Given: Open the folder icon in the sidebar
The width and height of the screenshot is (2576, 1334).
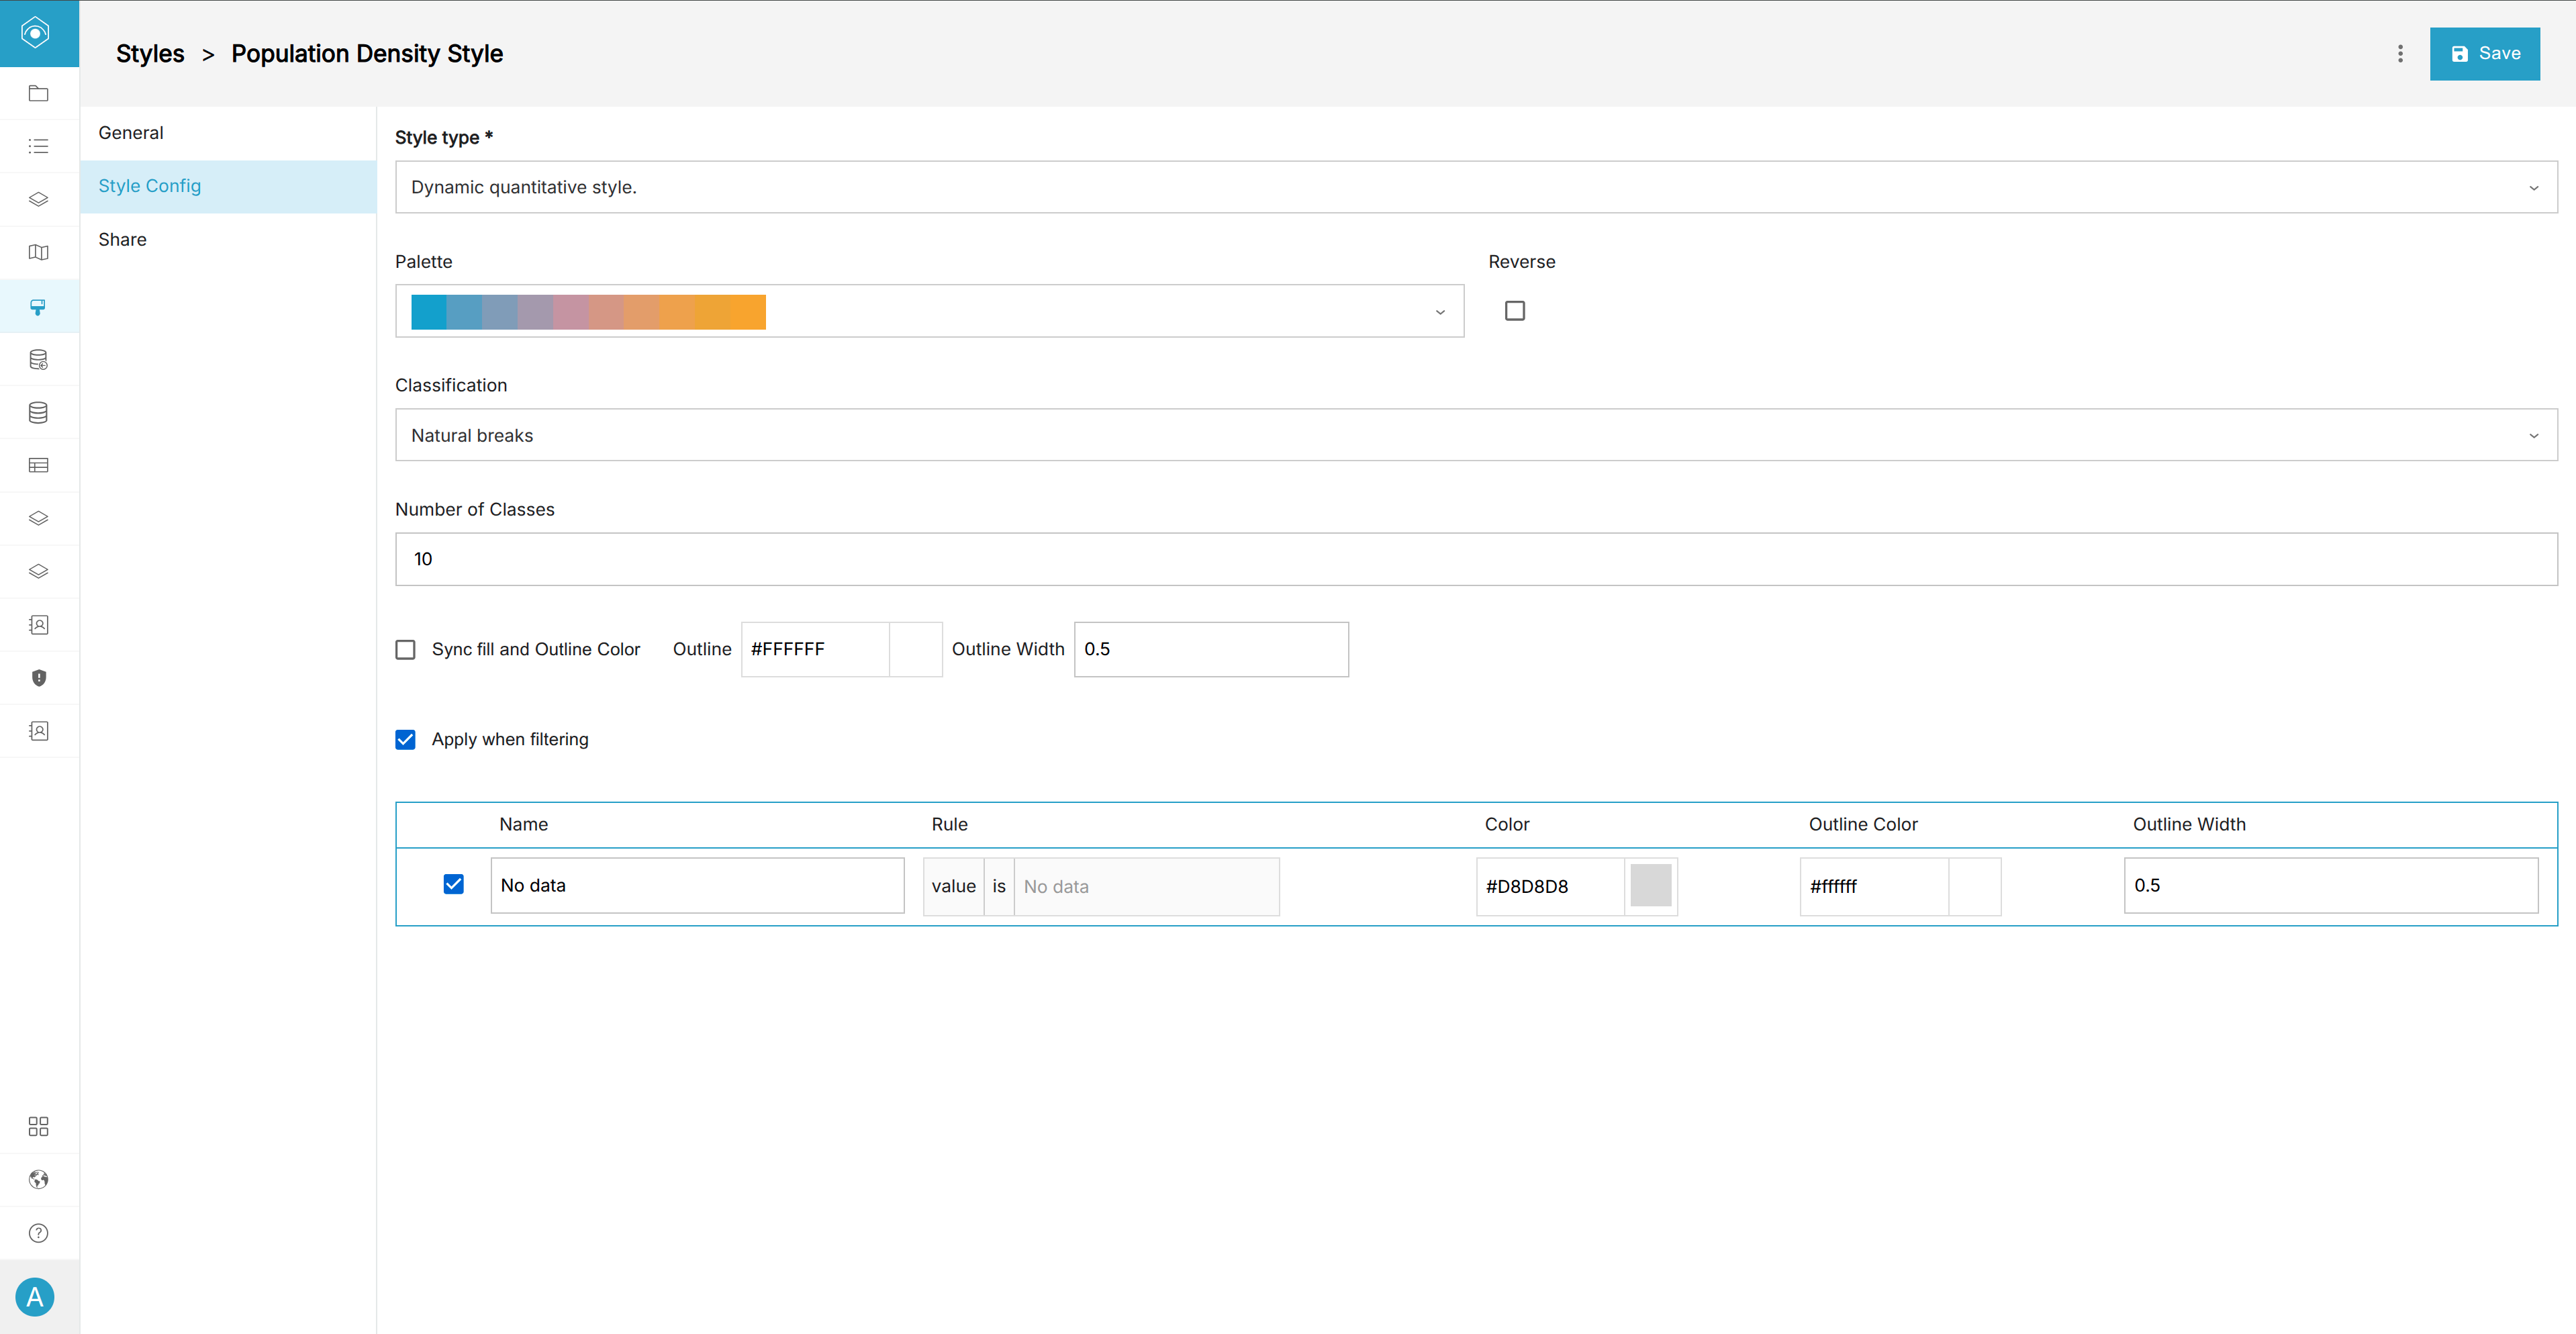Looking at the screenshot, I should 38,93.
